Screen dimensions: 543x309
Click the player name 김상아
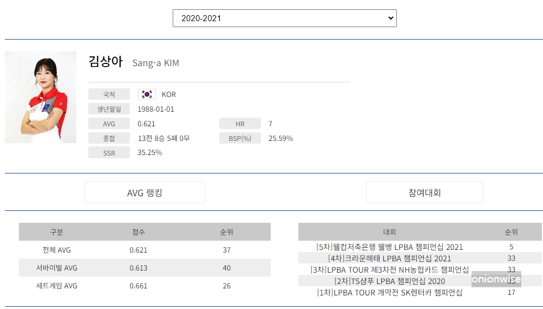tap(106, 62)
